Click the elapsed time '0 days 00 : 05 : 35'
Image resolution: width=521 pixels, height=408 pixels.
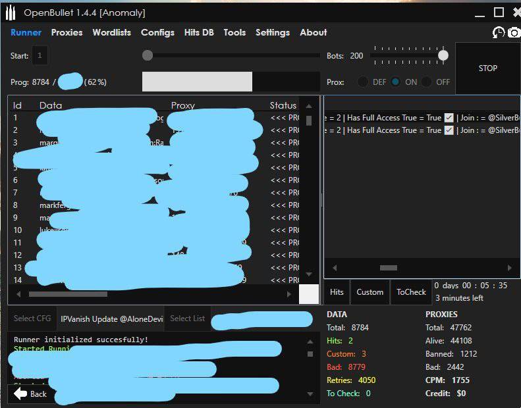pos(470,286)
